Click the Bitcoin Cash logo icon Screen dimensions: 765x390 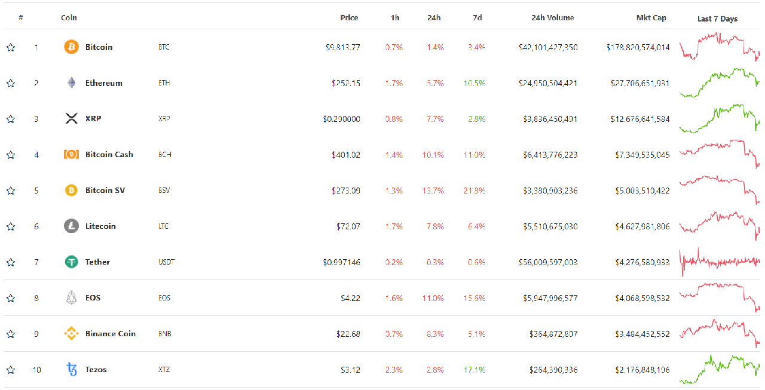click(71, 155)
